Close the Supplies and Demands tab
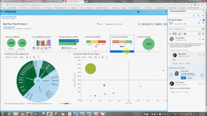This screenshot has height=116, width=207. pos(31,29)
